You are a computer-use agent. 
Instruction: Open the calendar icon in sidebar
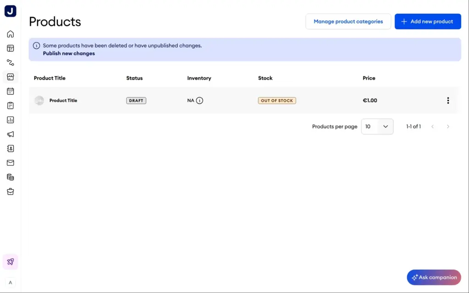pyautogui.click(x=11, y=91)
